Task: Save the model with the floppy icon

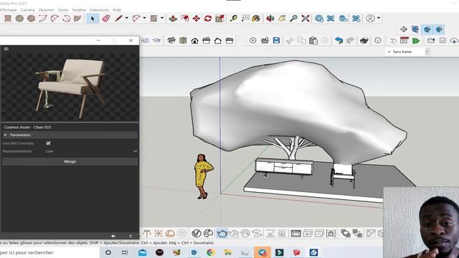Action: pos(276,40)
